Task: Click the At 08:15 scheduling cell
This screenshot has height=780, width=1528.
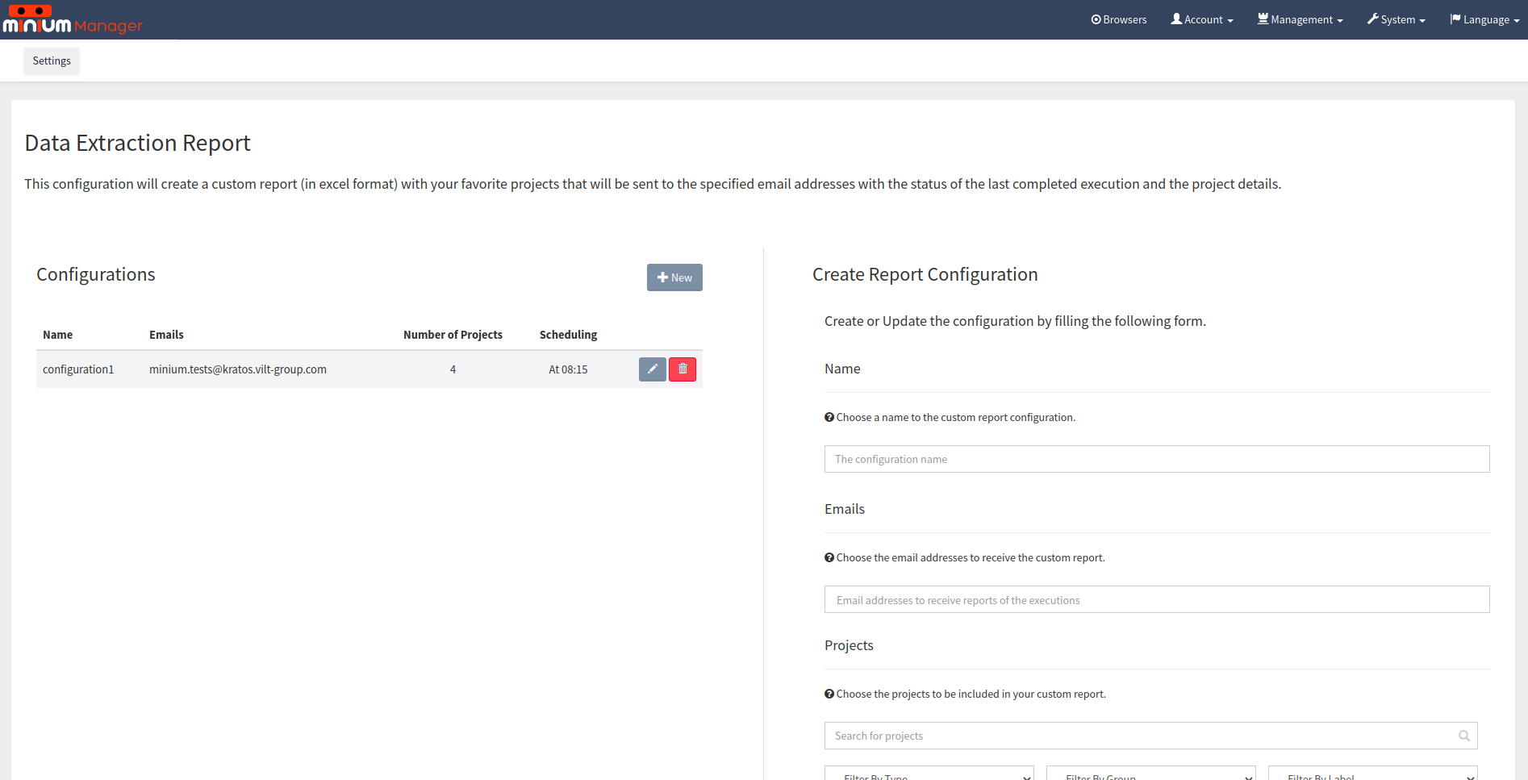Action: tap(568, 369)
